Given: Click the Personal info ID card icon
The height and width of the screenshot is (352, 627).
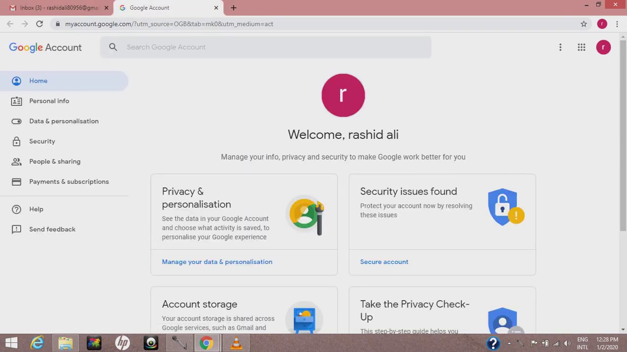Looking at the screenshot, I should click(x=16, y=101).
